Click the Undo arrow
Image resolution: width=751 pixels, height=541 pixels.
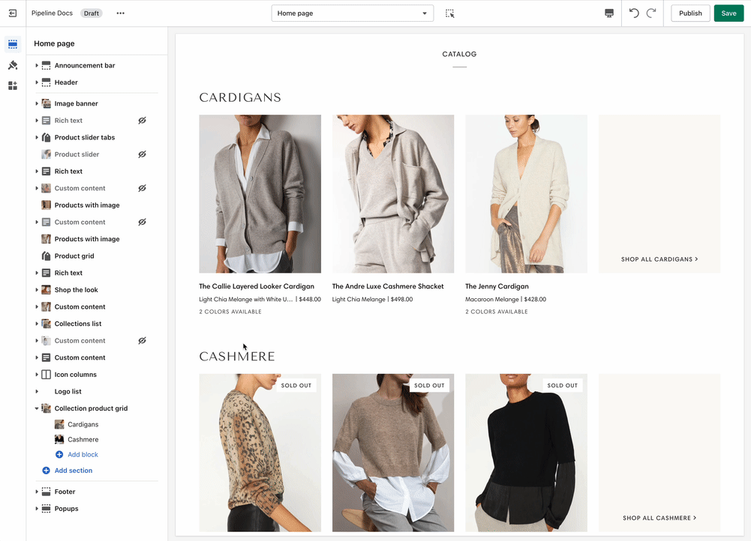pos(634,13)
